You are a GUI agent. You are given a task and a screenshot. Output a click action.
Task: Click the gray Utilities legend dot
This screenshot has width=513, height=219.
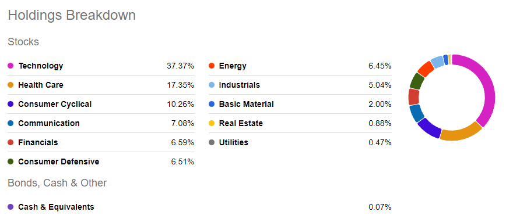(x=212, y=142)
